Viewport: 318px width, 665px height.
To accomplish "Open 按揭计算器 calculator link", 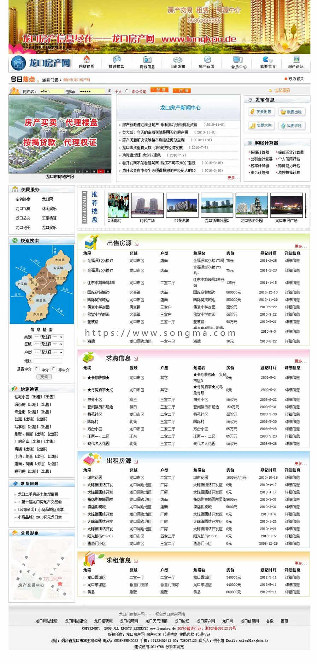I will click(260, 152).
